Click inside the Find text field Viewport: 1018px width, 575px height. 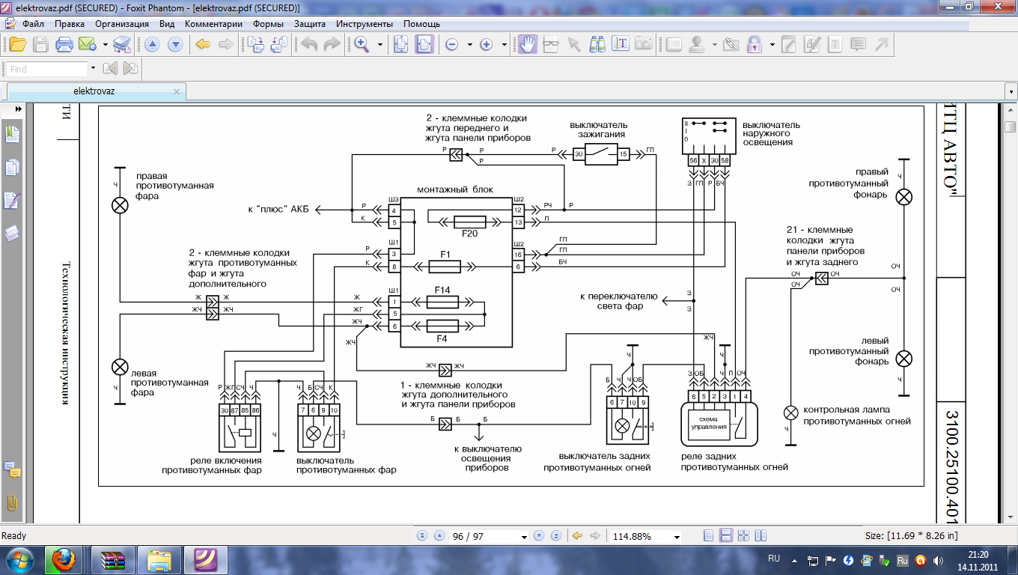coord(47,69)
